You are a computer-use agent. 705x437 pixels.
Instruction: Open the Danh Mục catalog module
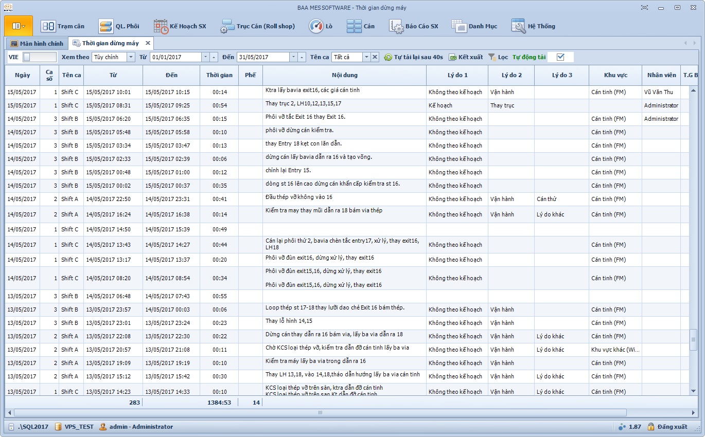click(474, 26)
